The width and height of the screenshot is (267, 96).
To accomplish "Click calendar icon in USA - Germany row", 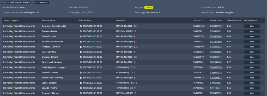I will coord(81,52).
